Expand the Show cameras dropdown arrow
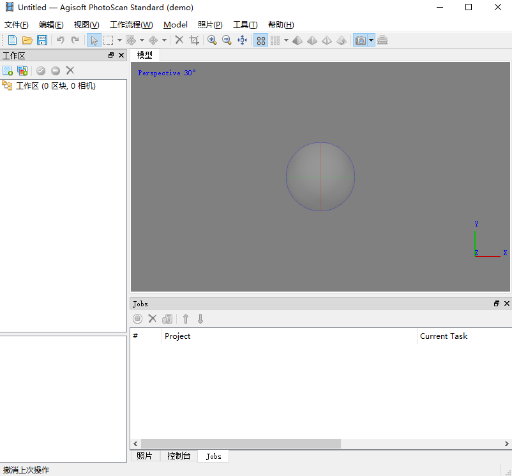The image size is (512, 476). click(x=371, y=40)
